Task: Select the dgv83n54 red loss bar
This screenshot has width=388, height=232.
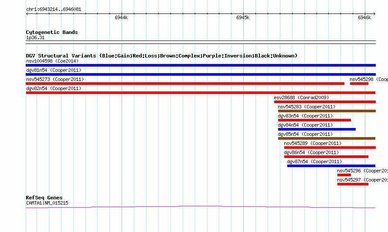Action: (x=314, y=120)
